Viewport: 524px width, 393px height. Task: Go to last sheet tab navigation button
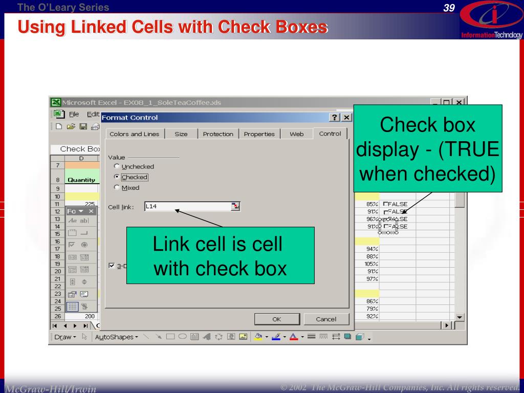tap(85, 325)
